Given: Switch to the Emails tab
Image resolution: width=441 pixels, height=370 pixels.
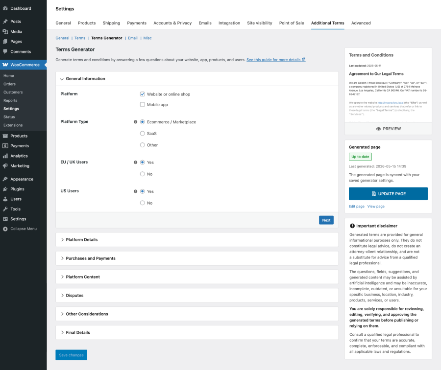Looking at the screenshot, I should [205, 23].
